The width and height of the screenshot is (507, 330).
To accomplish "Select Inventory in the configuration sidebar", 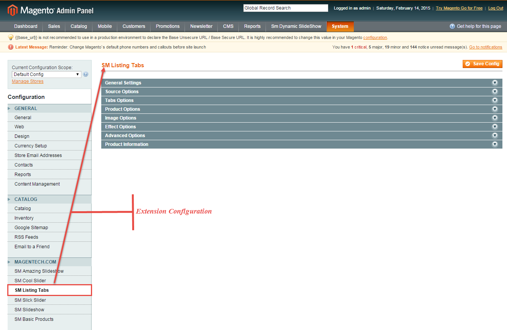I will pyautogui.click(x=49, y=218).
